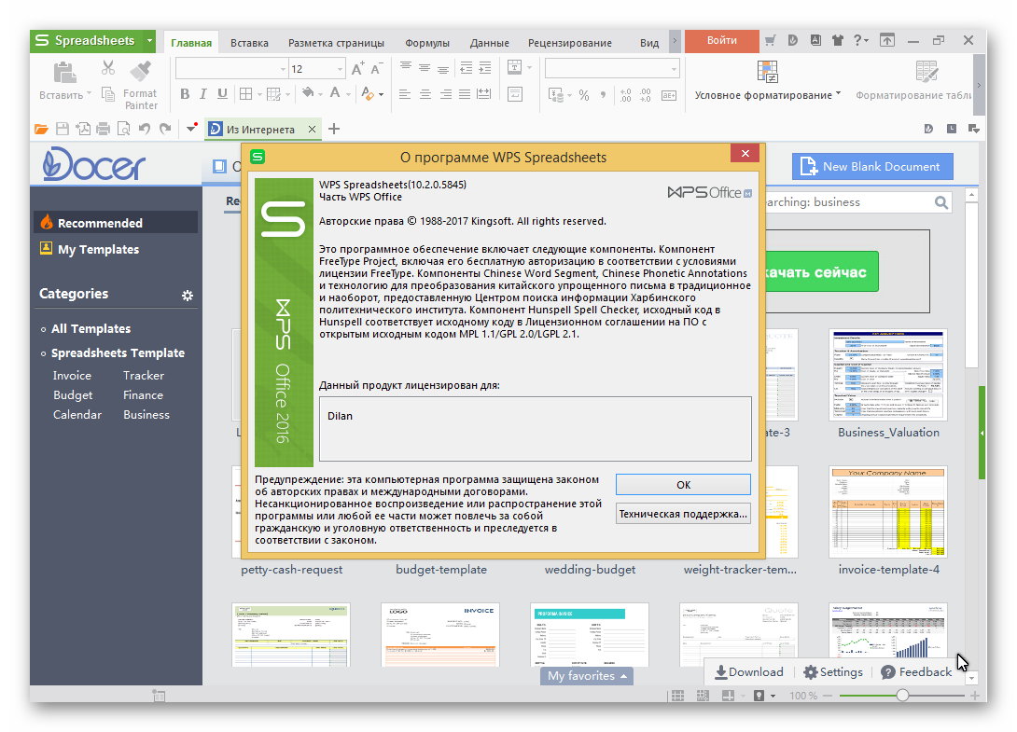The height and width of the screenshot is (732, 1017).
Task: Open Categories settings gear icon
Action: [188, 296]
